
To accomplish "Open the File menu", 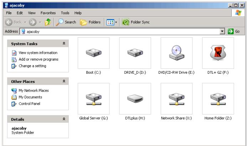I will coord(9,13).
